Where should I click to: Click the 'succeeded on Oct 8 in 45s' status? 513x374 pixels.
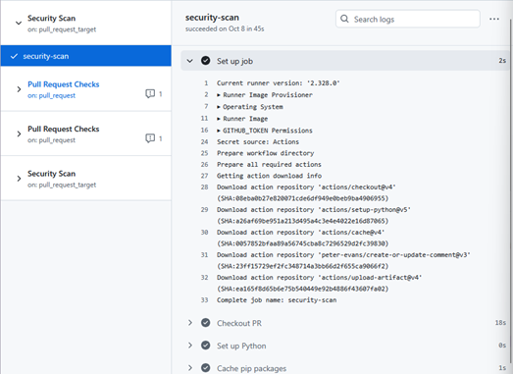tap(225, 28)
